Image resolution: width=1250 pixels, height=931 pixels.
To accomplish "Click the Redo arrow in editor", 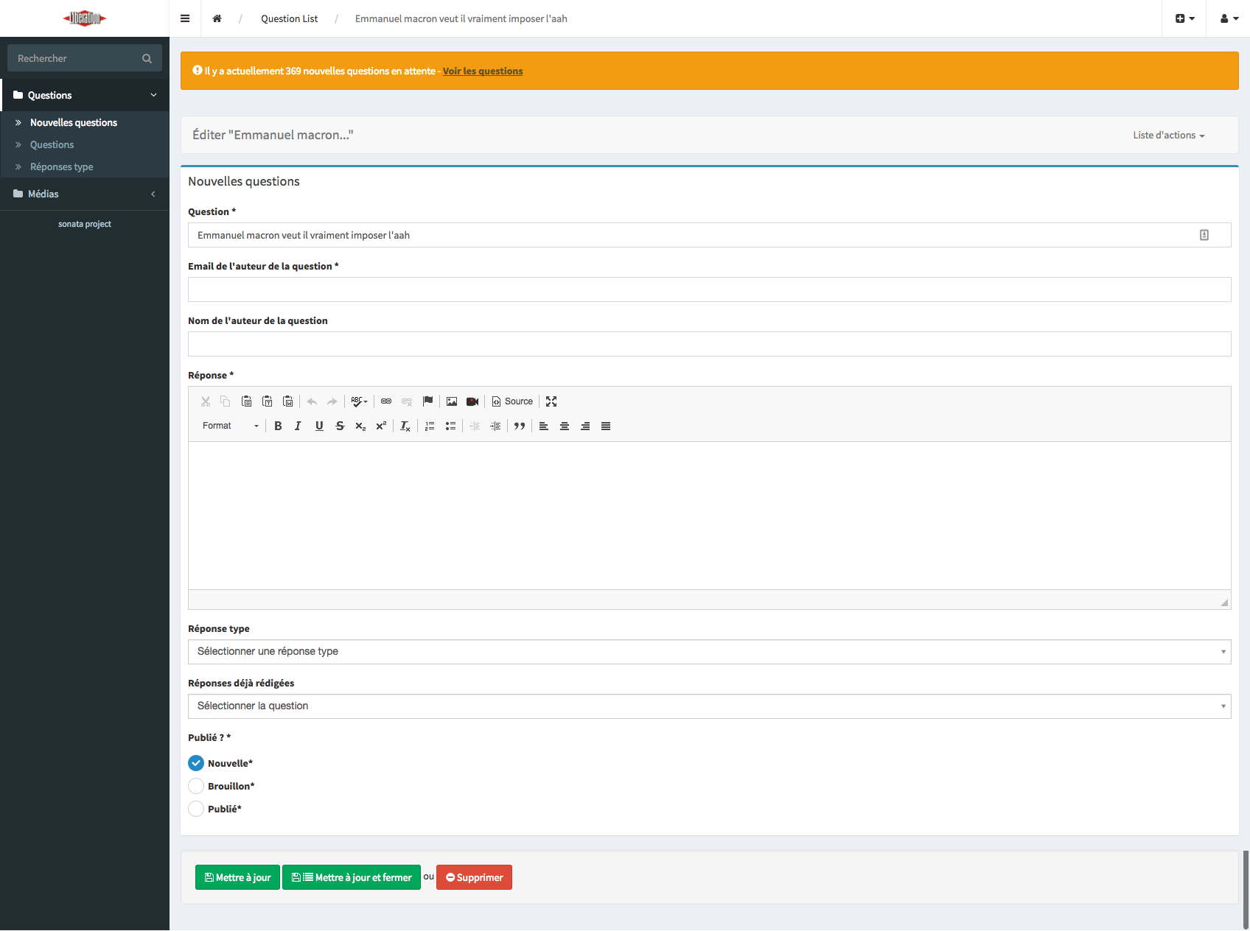I will coord(332,401).
